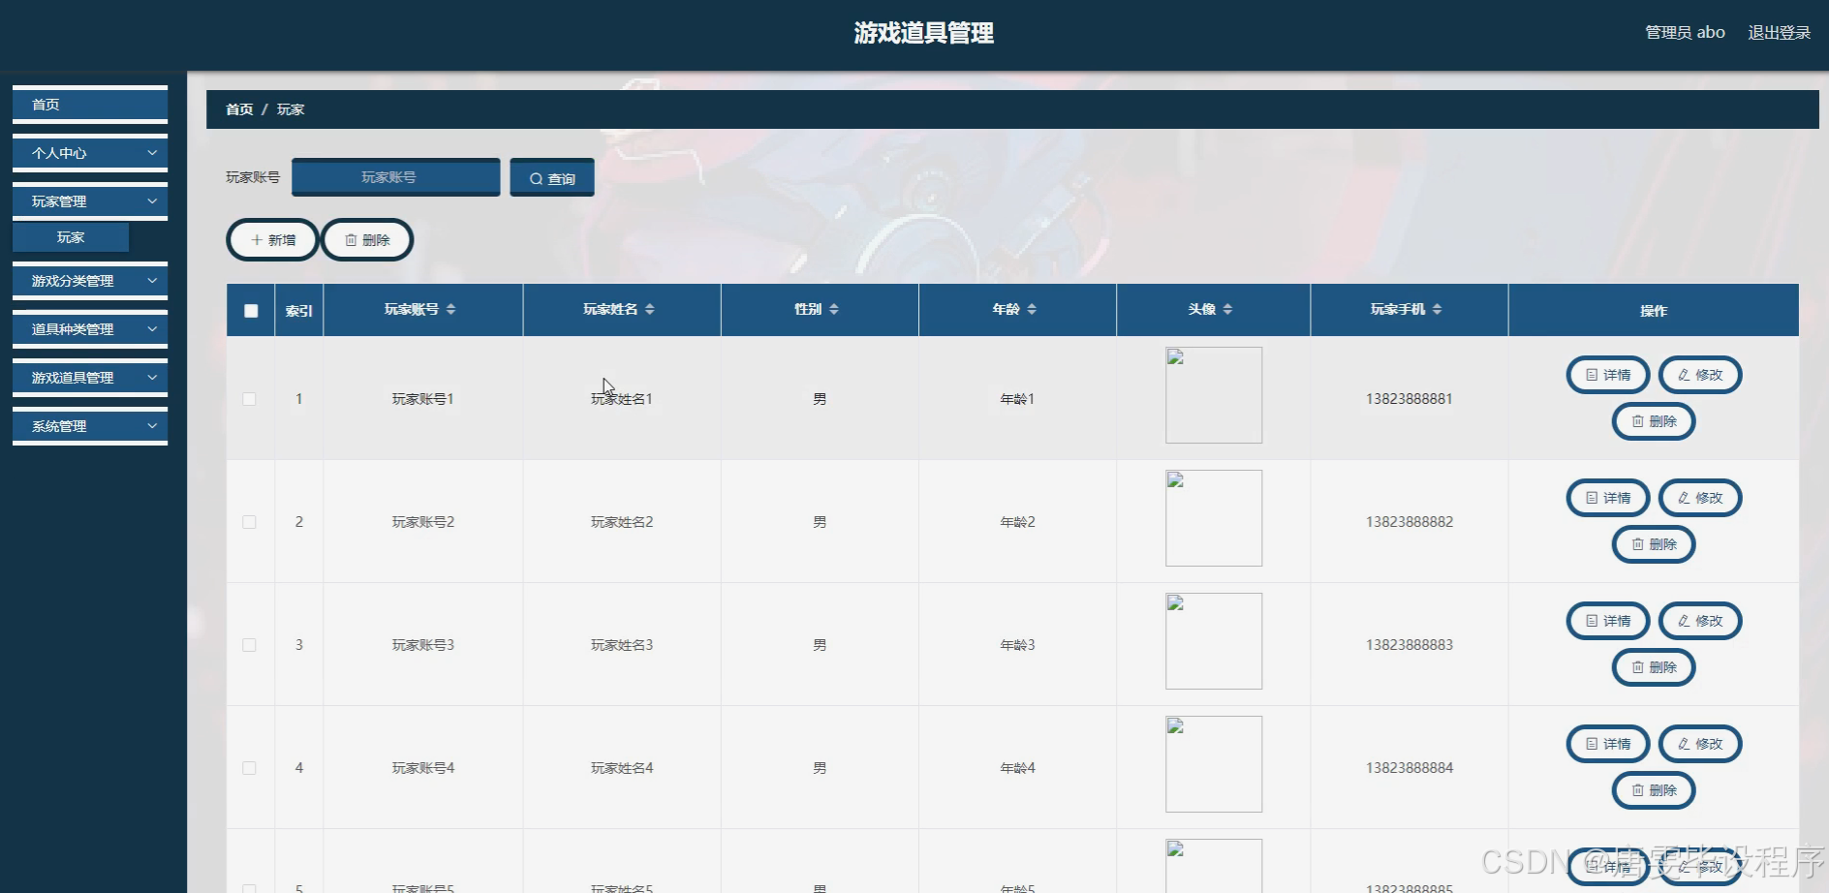Click phone number 13823888882
1829x893 pixels.
pos(1410,522)
